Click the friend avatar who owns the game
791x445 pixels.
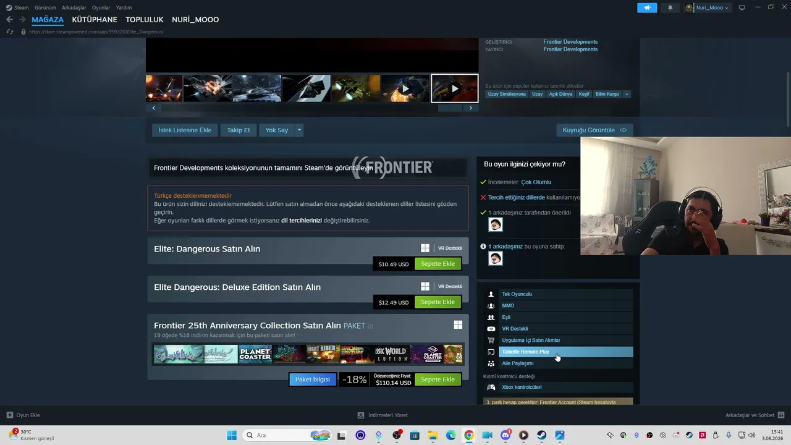pyautogui.click(x=495, y=258)
